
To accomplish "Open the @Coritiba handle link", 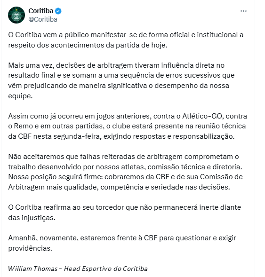I will pos(43,19).
